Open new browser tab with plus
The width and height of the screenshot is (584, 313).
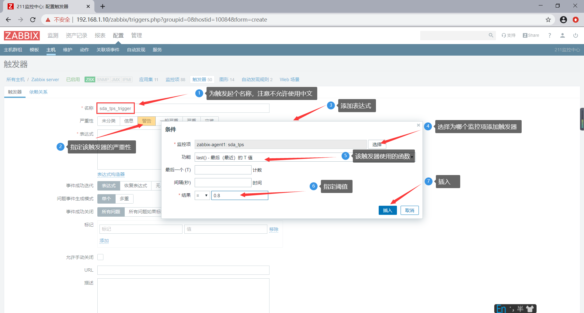coord(103,6)
